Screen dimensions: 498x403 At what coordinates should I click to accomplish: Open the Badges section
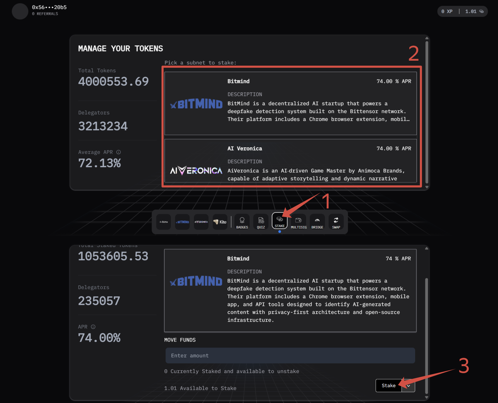[242, 222]
